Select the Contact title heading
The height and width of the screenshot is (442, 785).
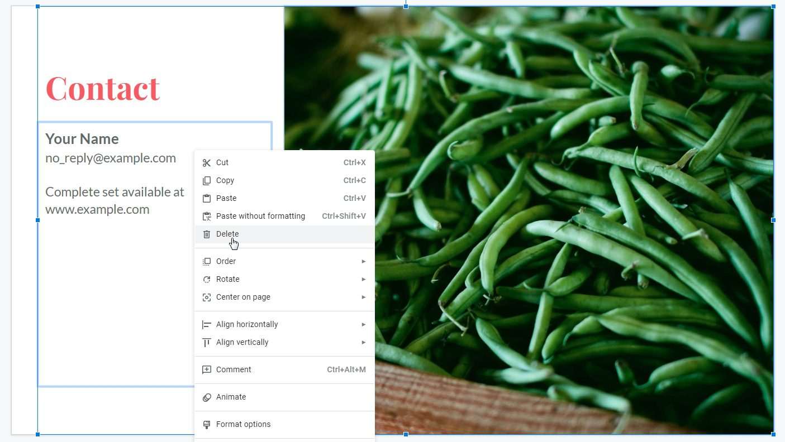click(103, 88)
